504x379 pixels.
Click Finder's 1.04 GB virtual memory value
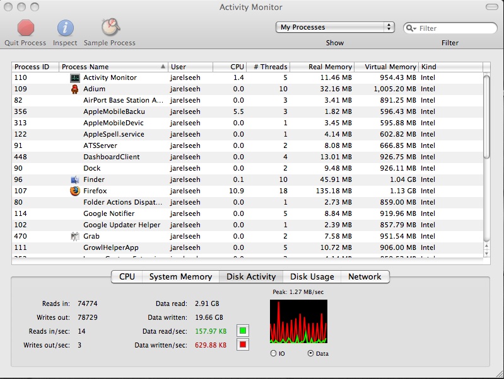coord(403,179)
